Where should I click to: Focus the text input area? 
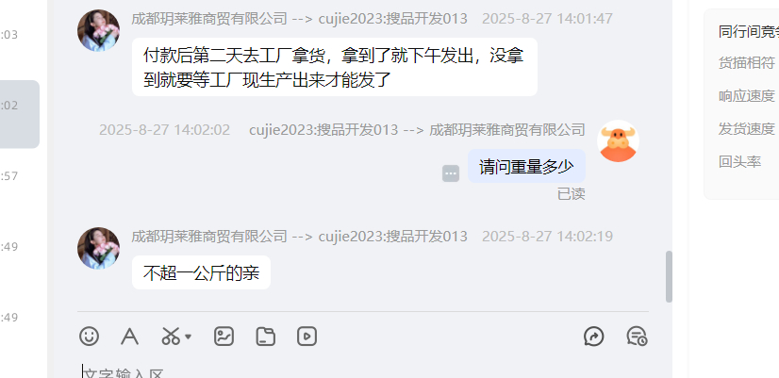coord(363,371)
